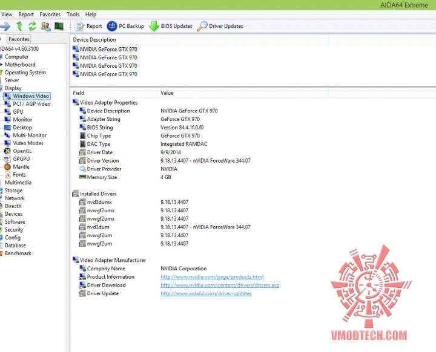The image size is (436, 352).
Task: Open the Favorites menu
Action: (x=50, y=14)
